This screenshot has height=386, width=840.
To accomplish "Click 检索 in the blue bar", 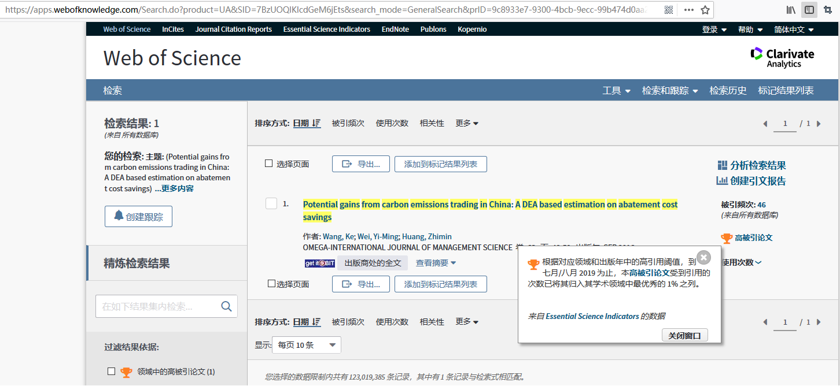I will pos(113,91).
